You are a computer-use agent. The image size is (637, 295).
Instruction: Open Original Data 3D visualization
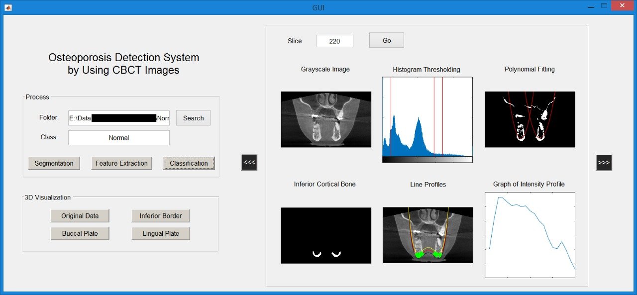point(80,216)
